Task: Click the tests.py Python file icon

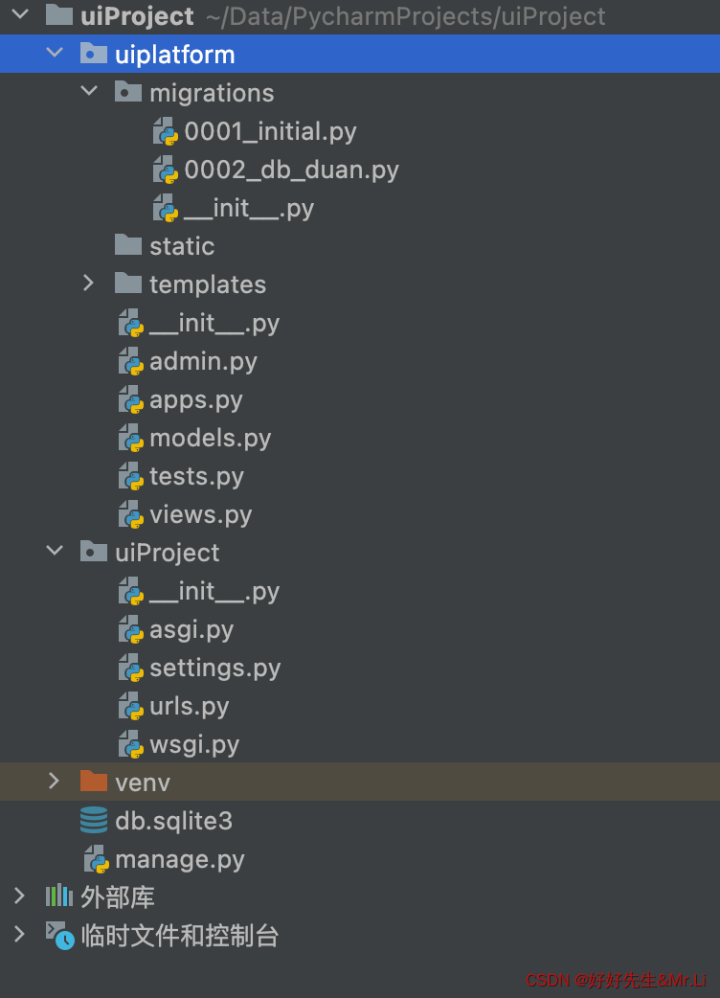Action: [x=131, y=476]
